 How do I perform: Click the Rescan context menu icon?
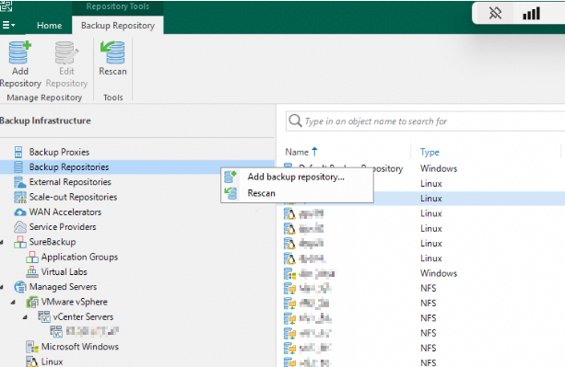(230, 193)
